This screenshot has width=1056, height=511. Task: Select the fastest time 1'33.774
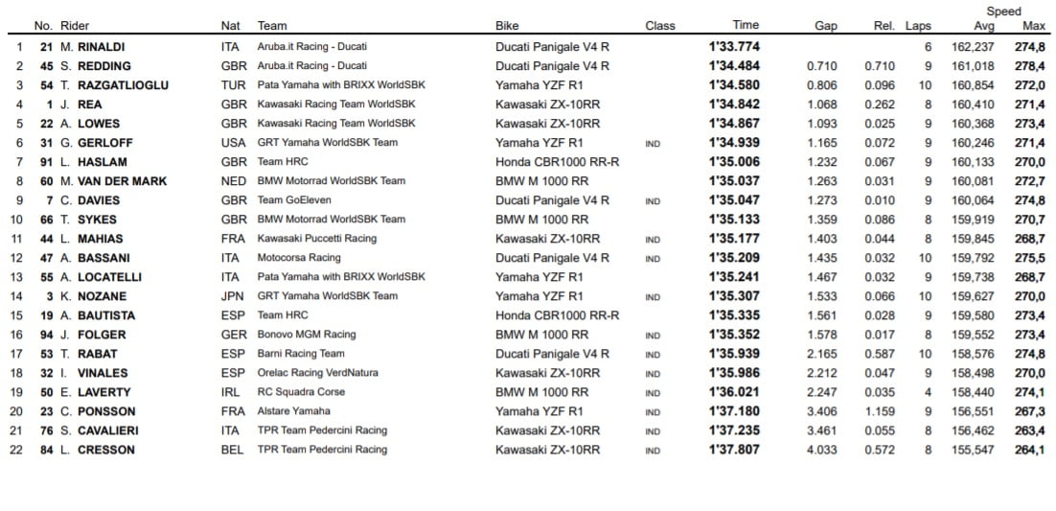coord(734,47)
